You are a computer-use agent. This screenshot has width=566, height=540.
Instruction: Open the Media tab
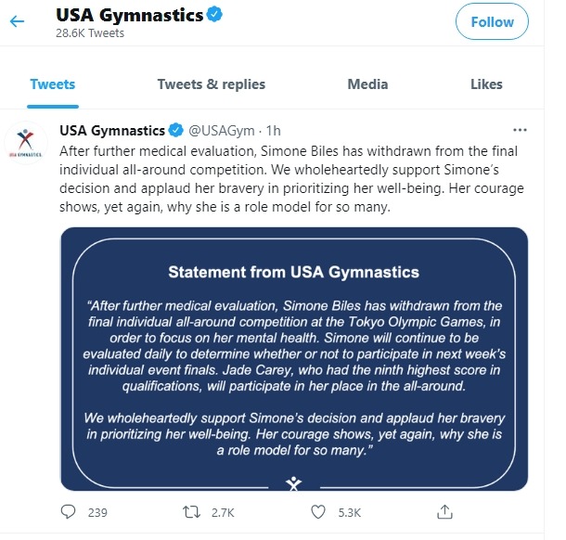(367, 84)
